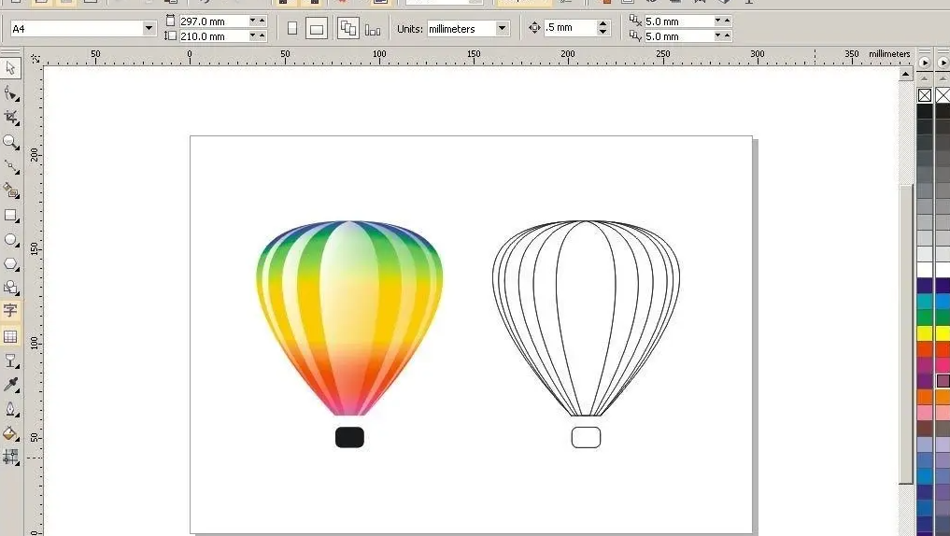Open the A4 paper size dropdown
The width and height of the screenshot is (950, 536).
[x=149, y=28]
